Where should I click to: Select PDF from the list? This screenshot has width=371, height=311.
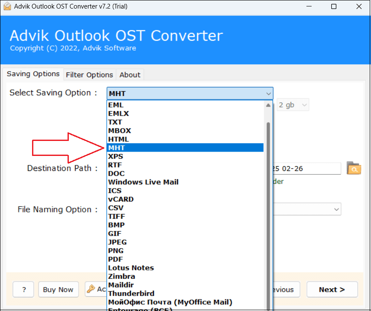click(x=185, y=259)
